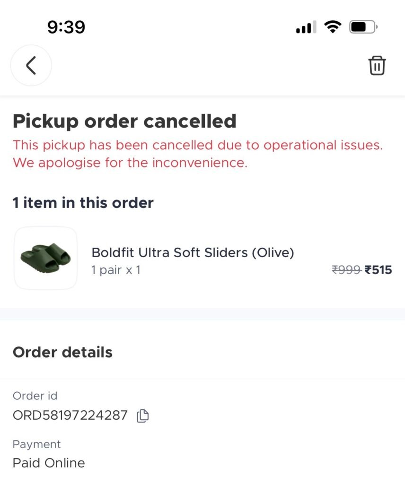Screen dimensions: 405x484
Task: Open the olive sliders product thumbnail
Action: tap(45, 258)
